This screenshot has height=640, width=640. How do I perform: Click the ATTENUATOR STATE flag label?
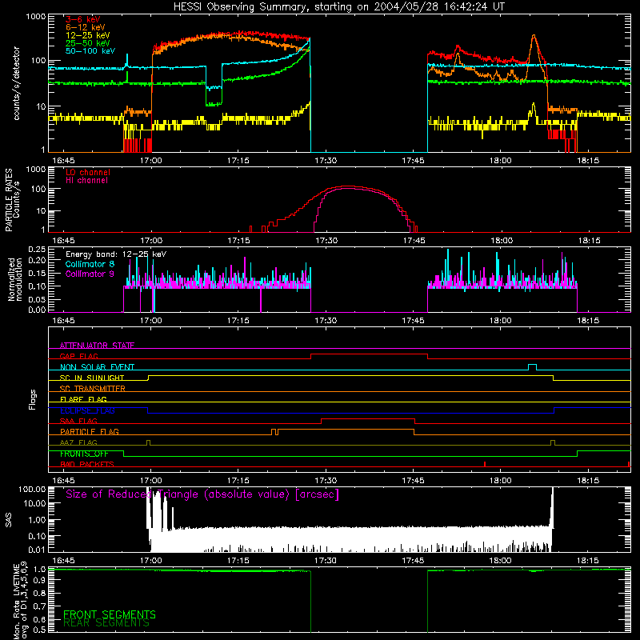[97, 346]
